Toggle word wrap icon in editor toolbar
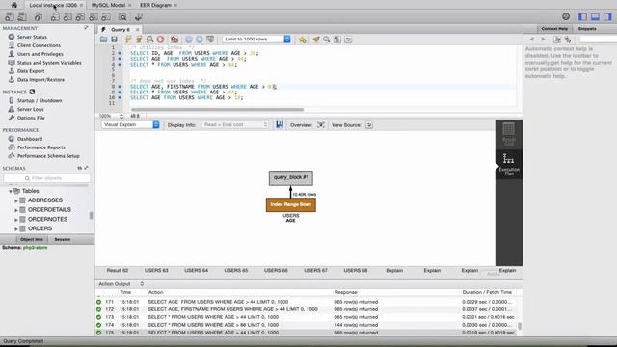Viewport: 617px width, 347px height. pos(348,40)
